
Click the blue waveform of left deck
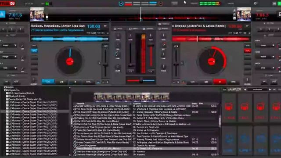70,39
